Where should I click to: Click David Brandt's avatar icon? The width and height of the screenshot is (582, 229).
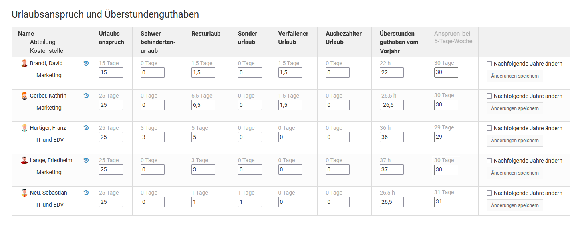pos(24,63)
